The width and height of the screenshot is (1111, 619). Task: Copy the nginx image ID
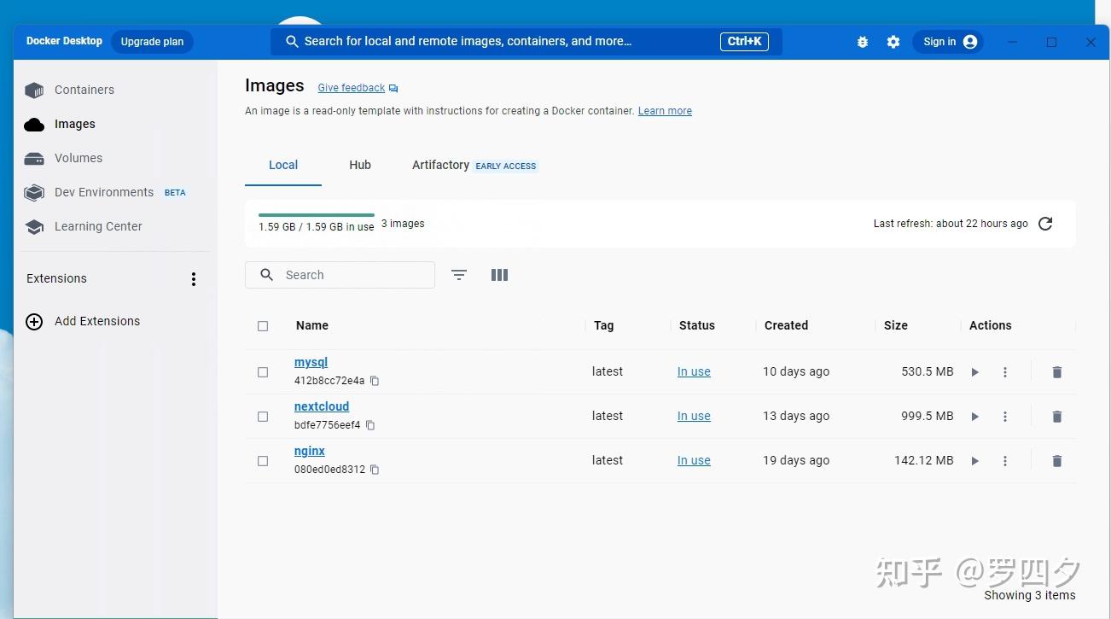[x=375, y=470]
